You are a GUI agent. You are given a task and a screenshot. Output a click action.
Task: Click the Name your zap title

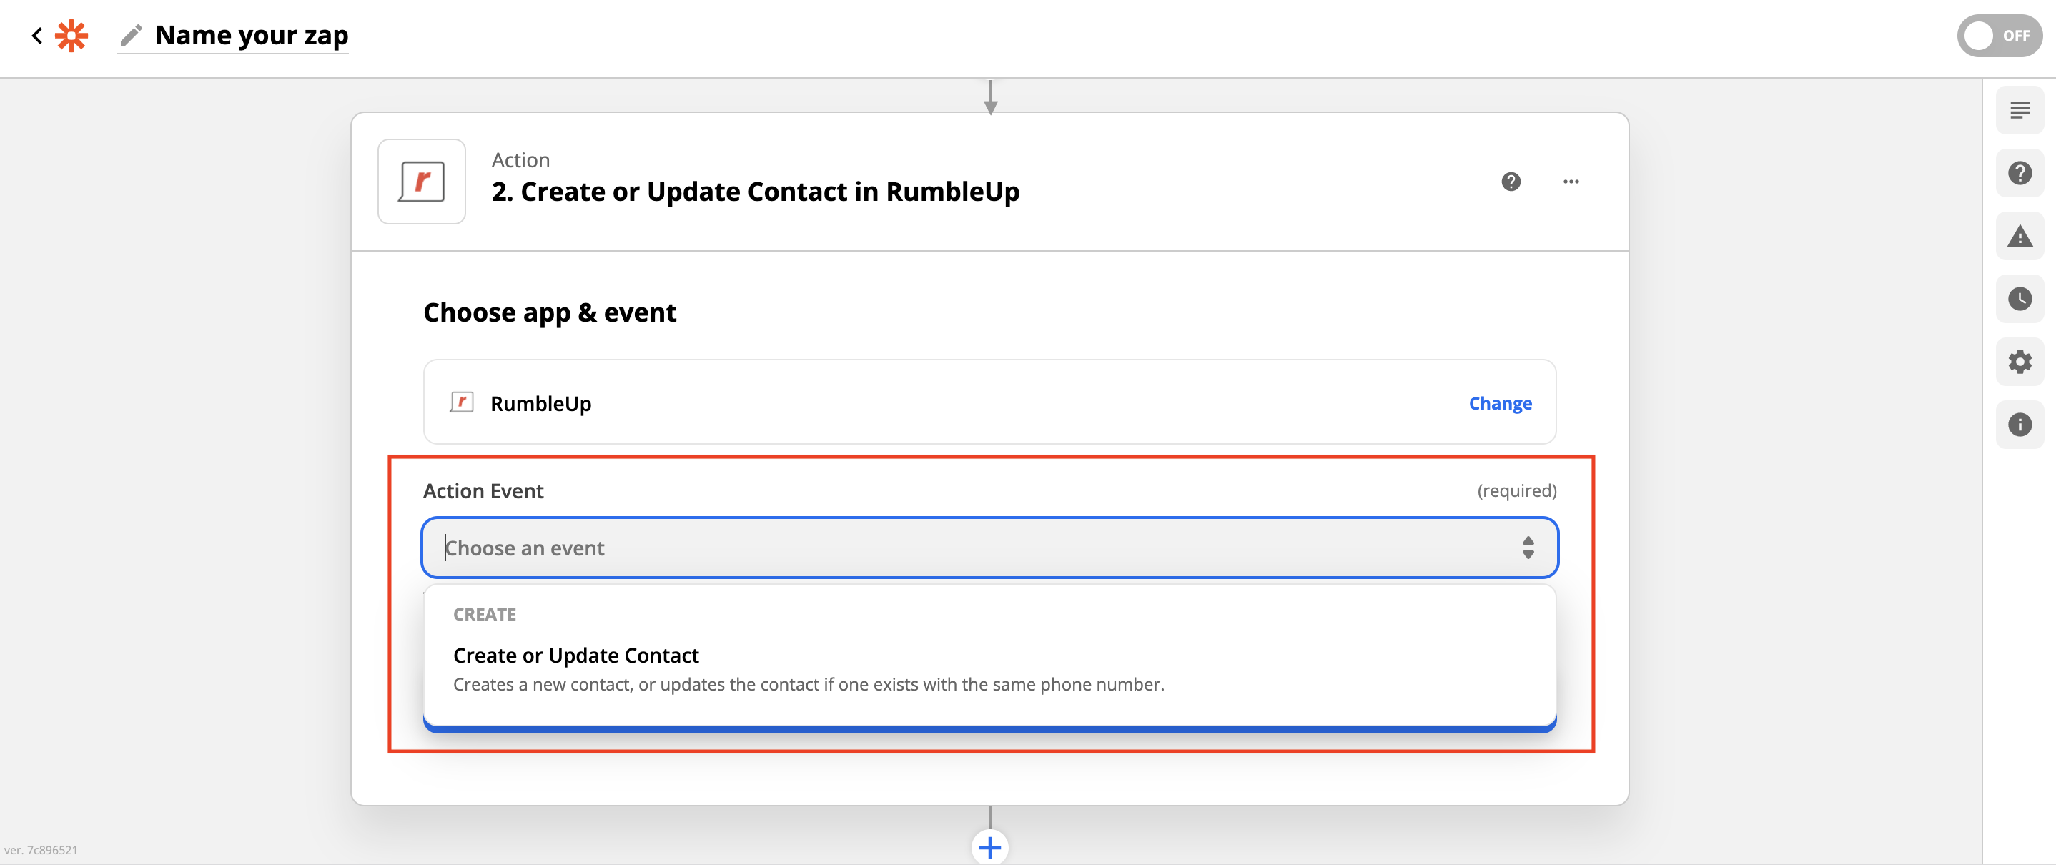(252, 36)
